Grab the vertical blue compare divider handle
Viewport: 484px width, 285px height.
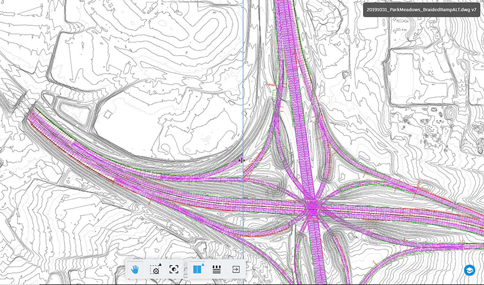[241, 160]
